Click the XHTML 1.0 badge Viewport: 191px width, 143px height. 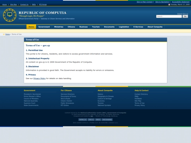(x=83, y=120)
